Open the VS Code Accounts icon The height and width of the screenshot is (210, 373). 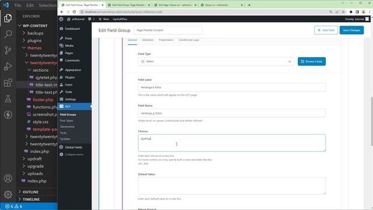click(8, 178)
